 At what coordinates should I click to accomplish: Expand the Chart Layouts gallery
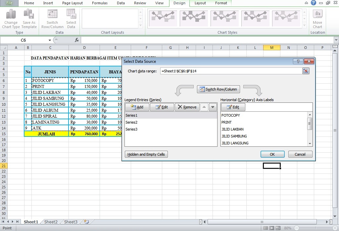click(x=140, y=25)
